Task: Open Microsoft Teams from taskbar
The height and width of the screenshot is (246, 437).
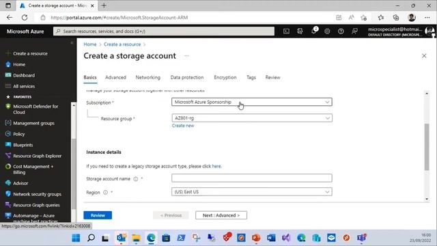Action: 361,238
